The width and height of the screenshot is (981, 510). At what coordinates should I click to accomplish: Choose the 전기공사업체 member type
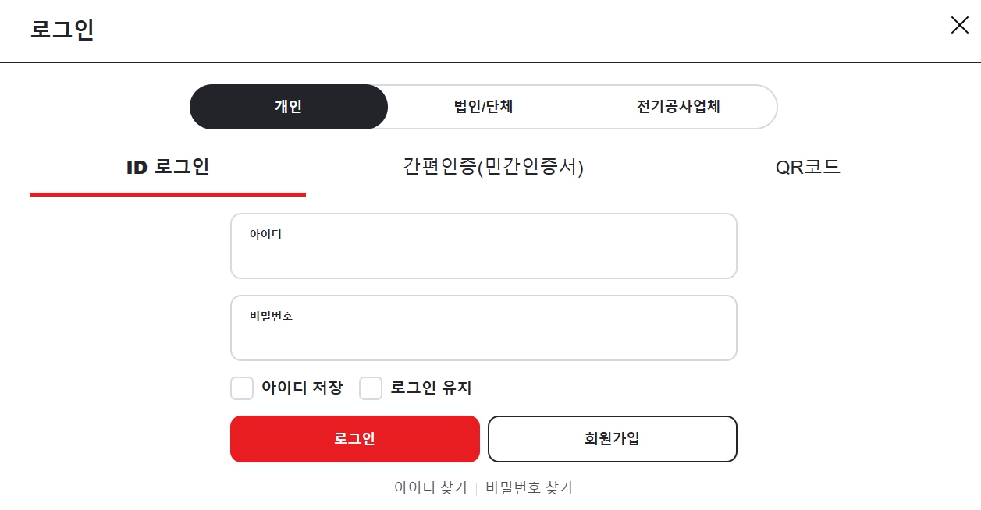coord(678,107)
